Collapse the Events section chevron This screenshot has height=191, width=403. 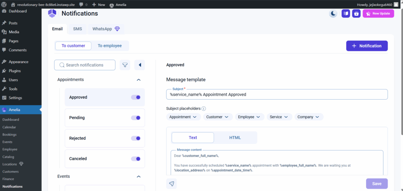point(139,176)
